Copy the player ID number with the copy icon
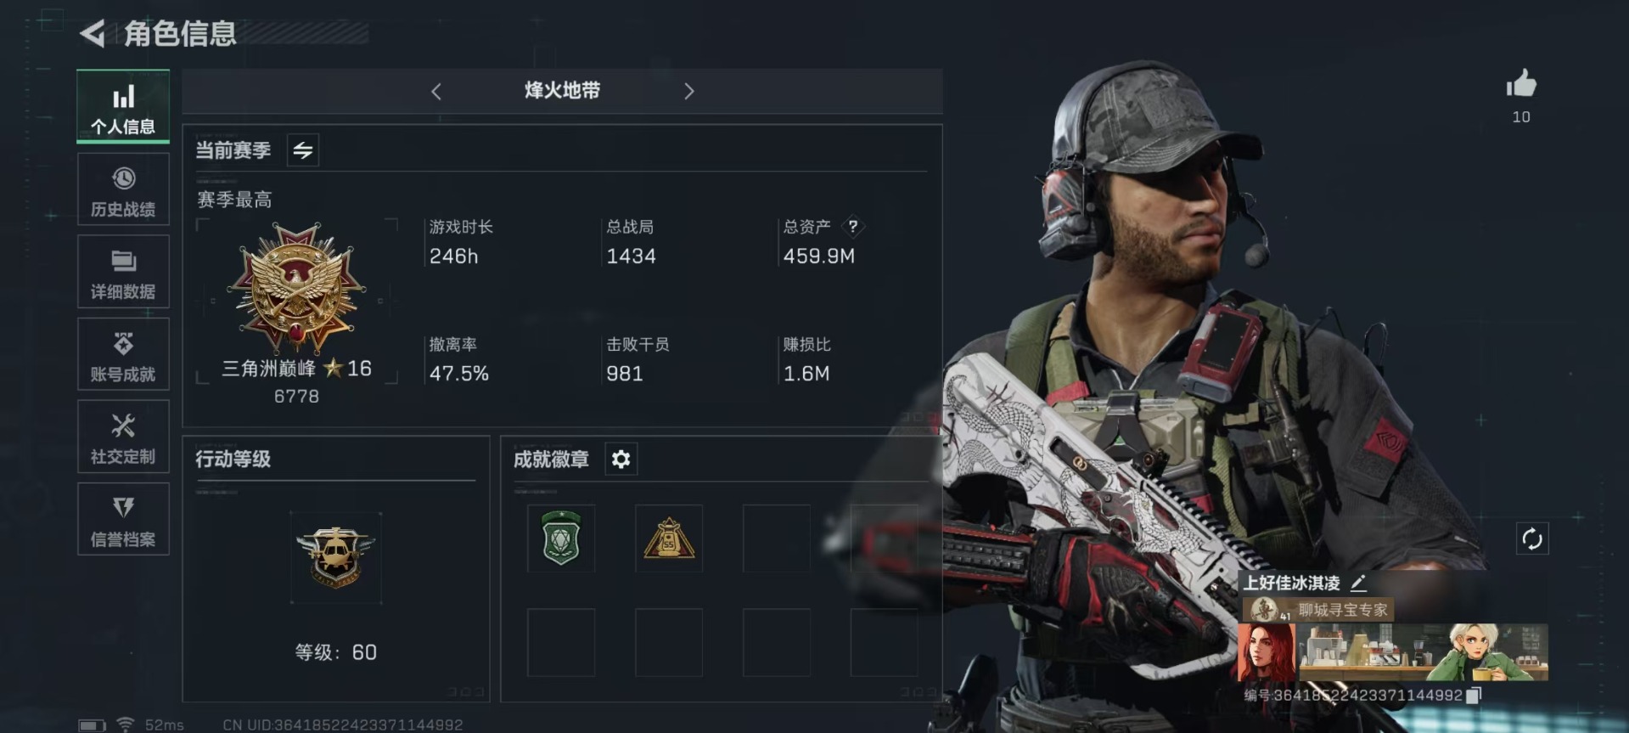Screen dimensions: 1629x733 (1474, 696)
